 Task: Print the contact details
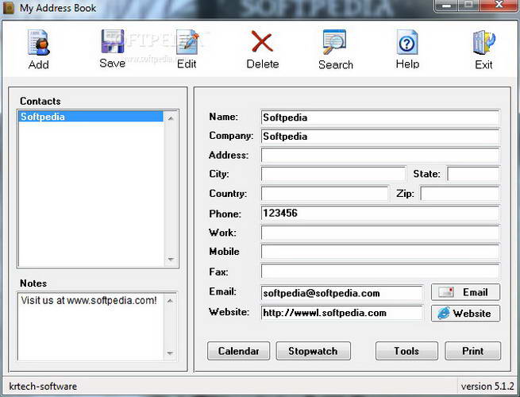click(472, 351)
